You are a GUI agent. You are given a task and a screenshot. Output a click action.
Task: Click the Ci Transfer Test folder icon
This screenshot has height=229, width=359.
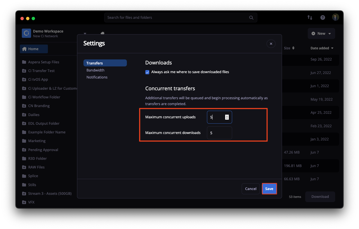(x=24, y=71)
